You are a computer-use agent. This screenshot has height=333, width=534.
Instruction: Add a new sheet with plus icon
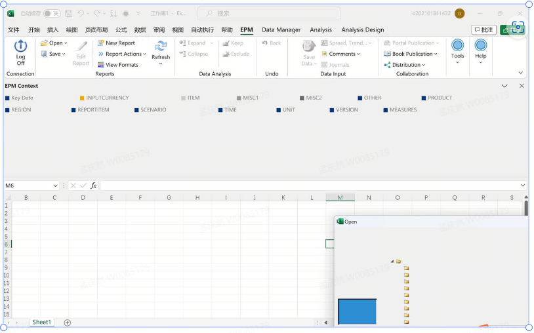pos(68,323)
